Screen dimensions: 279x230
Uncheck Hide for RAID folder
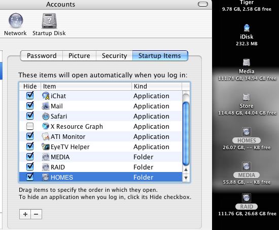coord(30,167)
